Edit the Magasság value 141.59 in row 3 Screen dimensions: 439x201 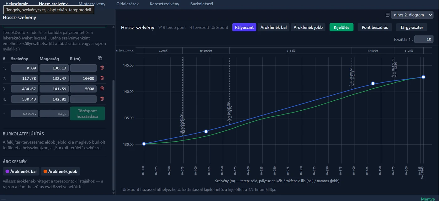point(53,89)
